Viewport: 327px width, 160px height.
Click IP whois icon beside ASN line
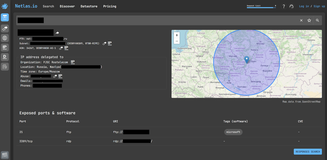click(x=66, y=48)
